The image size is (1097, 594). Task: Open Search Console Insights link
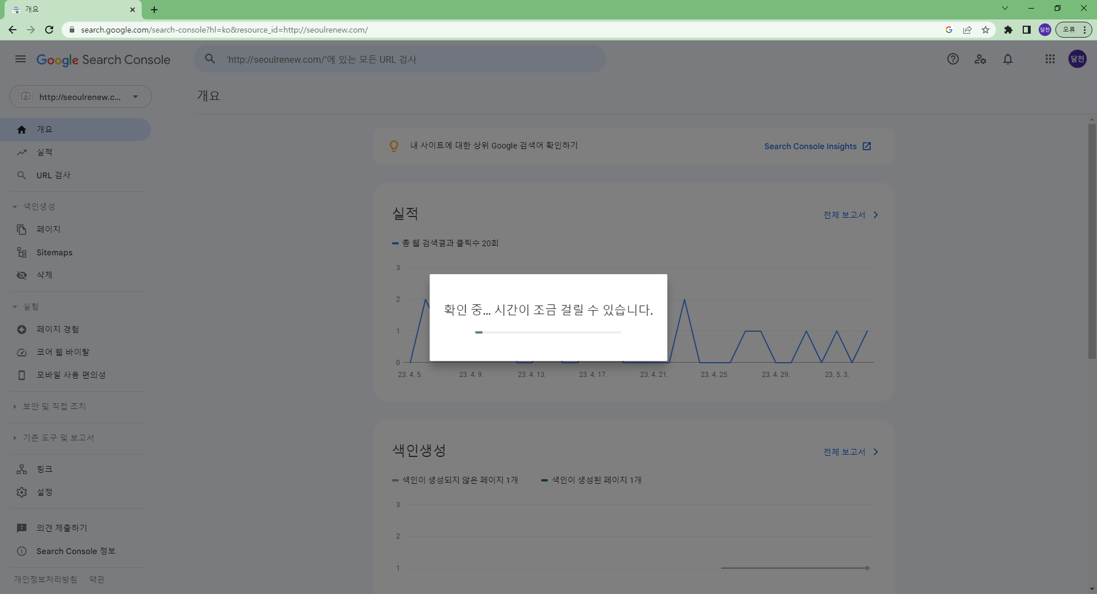[817, 146]
